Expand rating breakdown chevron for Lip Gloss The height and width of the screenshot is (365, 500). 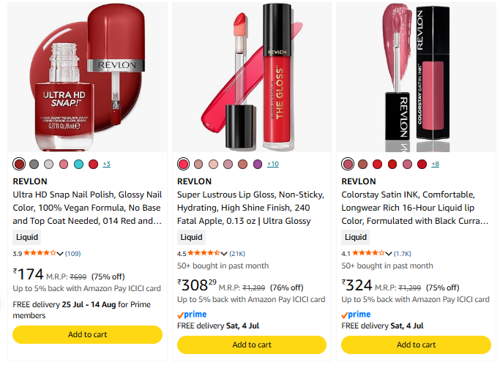tap(224, 254)
